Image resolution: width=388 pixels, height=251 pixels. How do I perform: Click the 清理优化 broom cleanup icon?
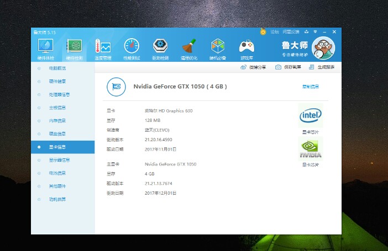click(189, 50)
